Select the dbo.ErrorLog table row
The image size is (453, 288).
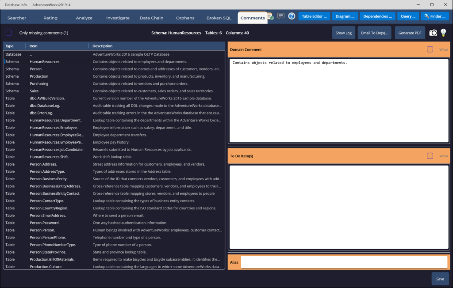(114, 113)
